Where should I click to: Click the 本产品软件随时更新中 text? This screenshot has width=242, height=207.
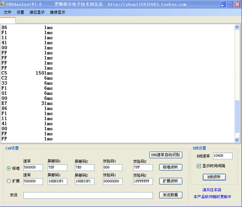tap(212, 197)
